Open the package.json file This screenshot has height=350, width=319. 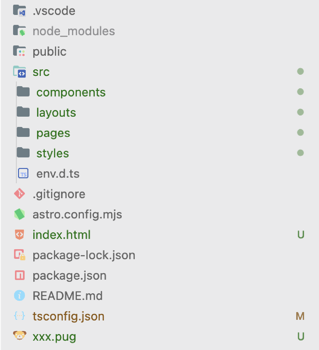69,276
